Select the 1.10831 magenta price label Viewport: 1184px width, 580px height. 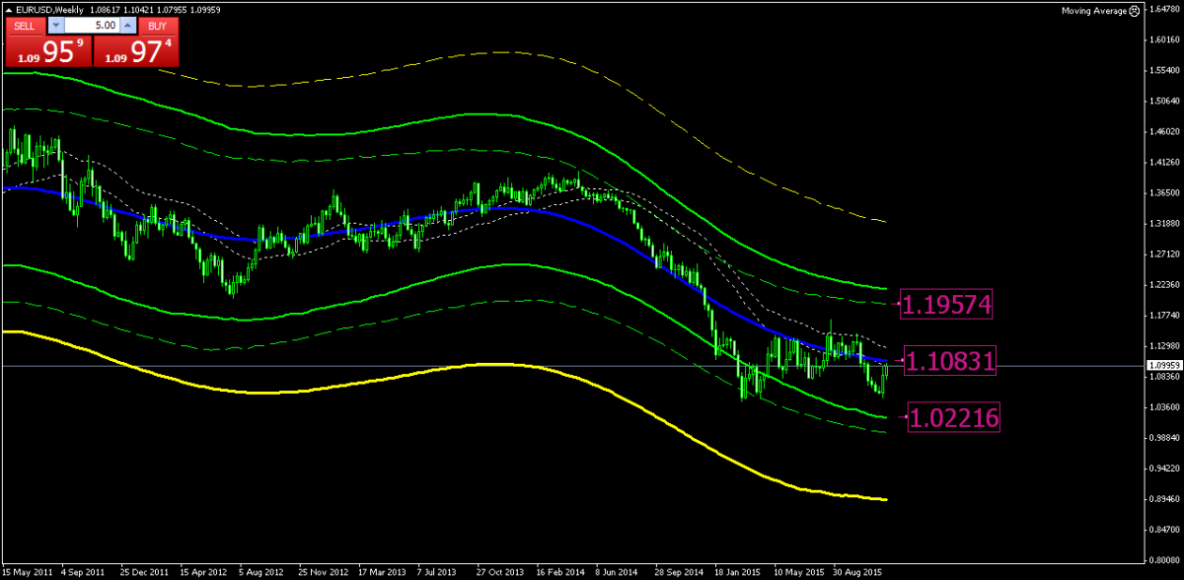947,362
